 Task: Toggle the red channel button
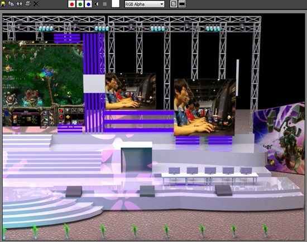click(72, 4)
